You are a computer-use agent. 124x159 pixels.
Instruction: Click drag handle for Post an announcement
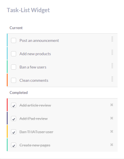[112, 39]
